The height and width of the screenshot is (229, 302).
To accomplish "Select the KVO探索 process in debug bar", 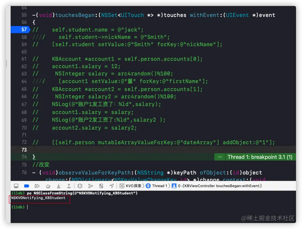I will (130, 186).
